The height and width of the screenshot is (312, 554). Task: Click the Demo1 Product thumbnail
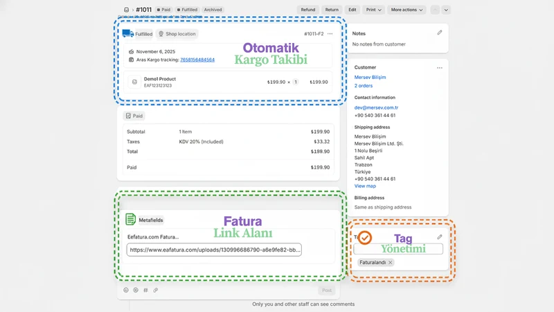pos(134,82)
